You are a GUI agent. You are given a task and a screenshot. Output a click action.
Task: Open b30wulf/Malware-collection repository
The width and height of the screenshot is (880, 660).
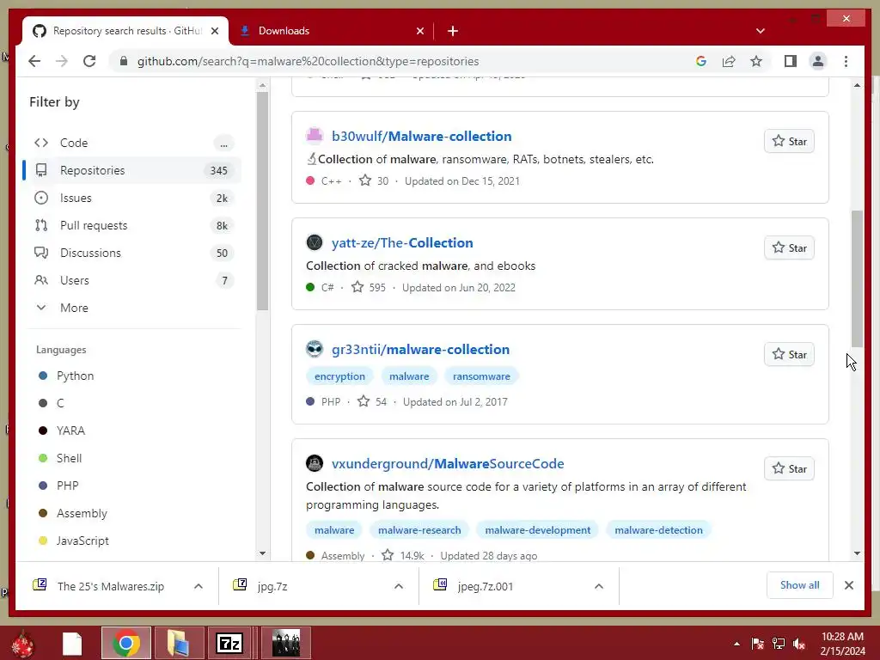tap(421, 136)
